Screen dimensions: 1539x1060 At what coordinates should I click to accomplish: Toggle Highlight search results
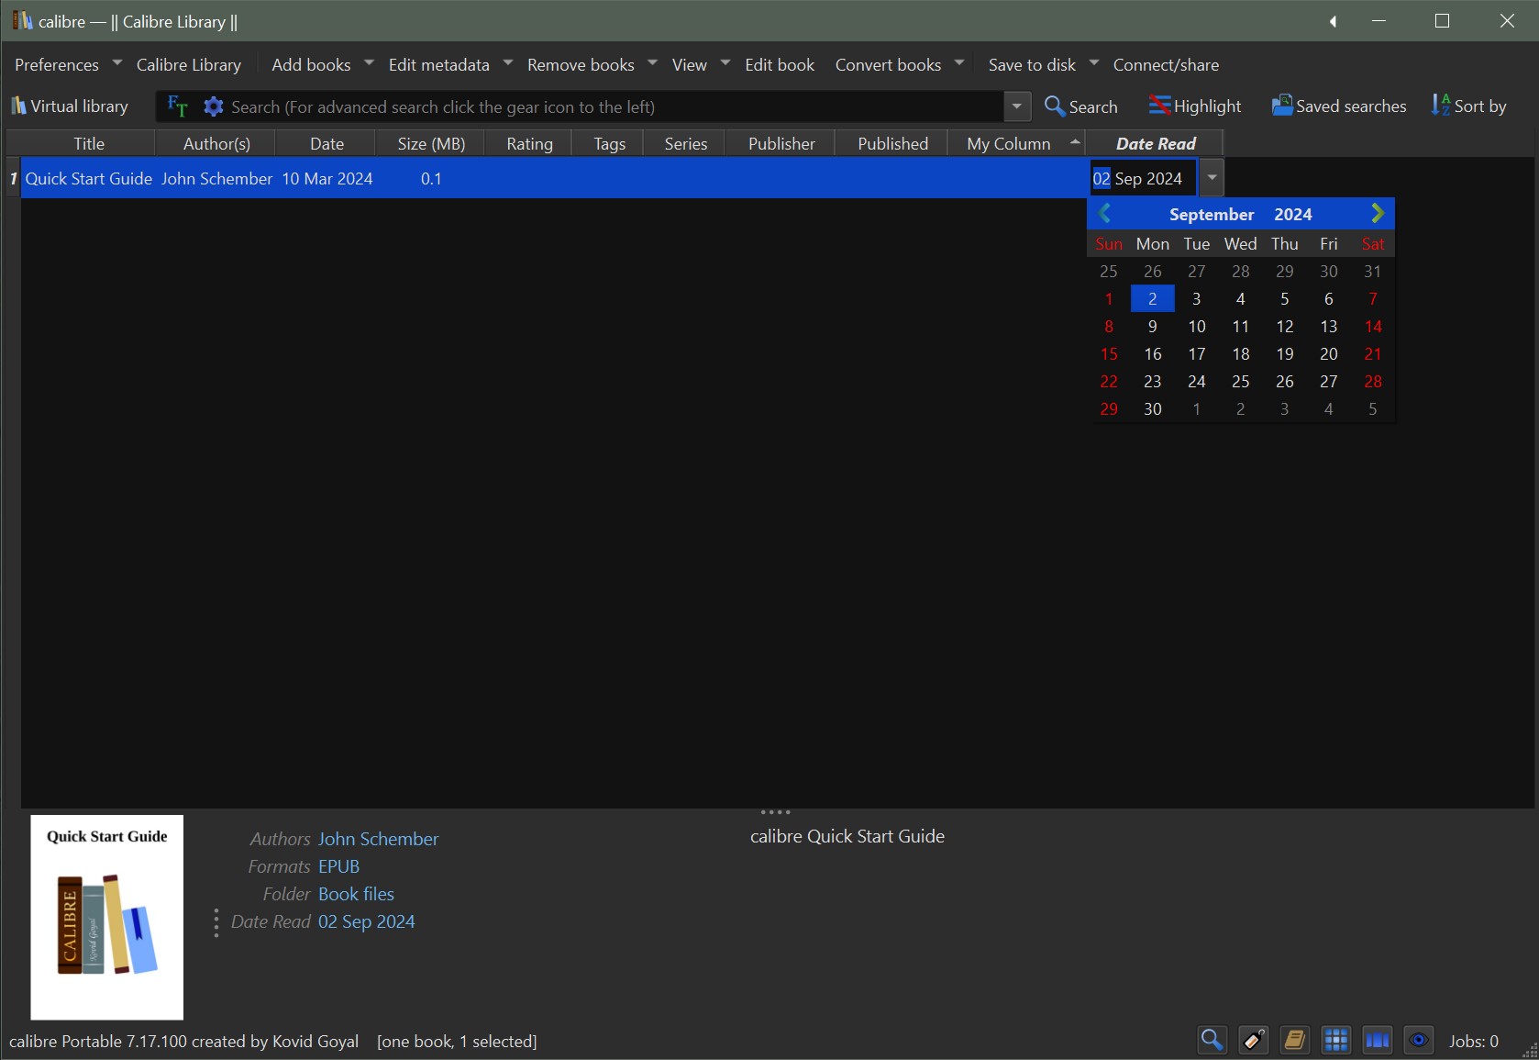pyautogui.click(x=1195, y=106)
